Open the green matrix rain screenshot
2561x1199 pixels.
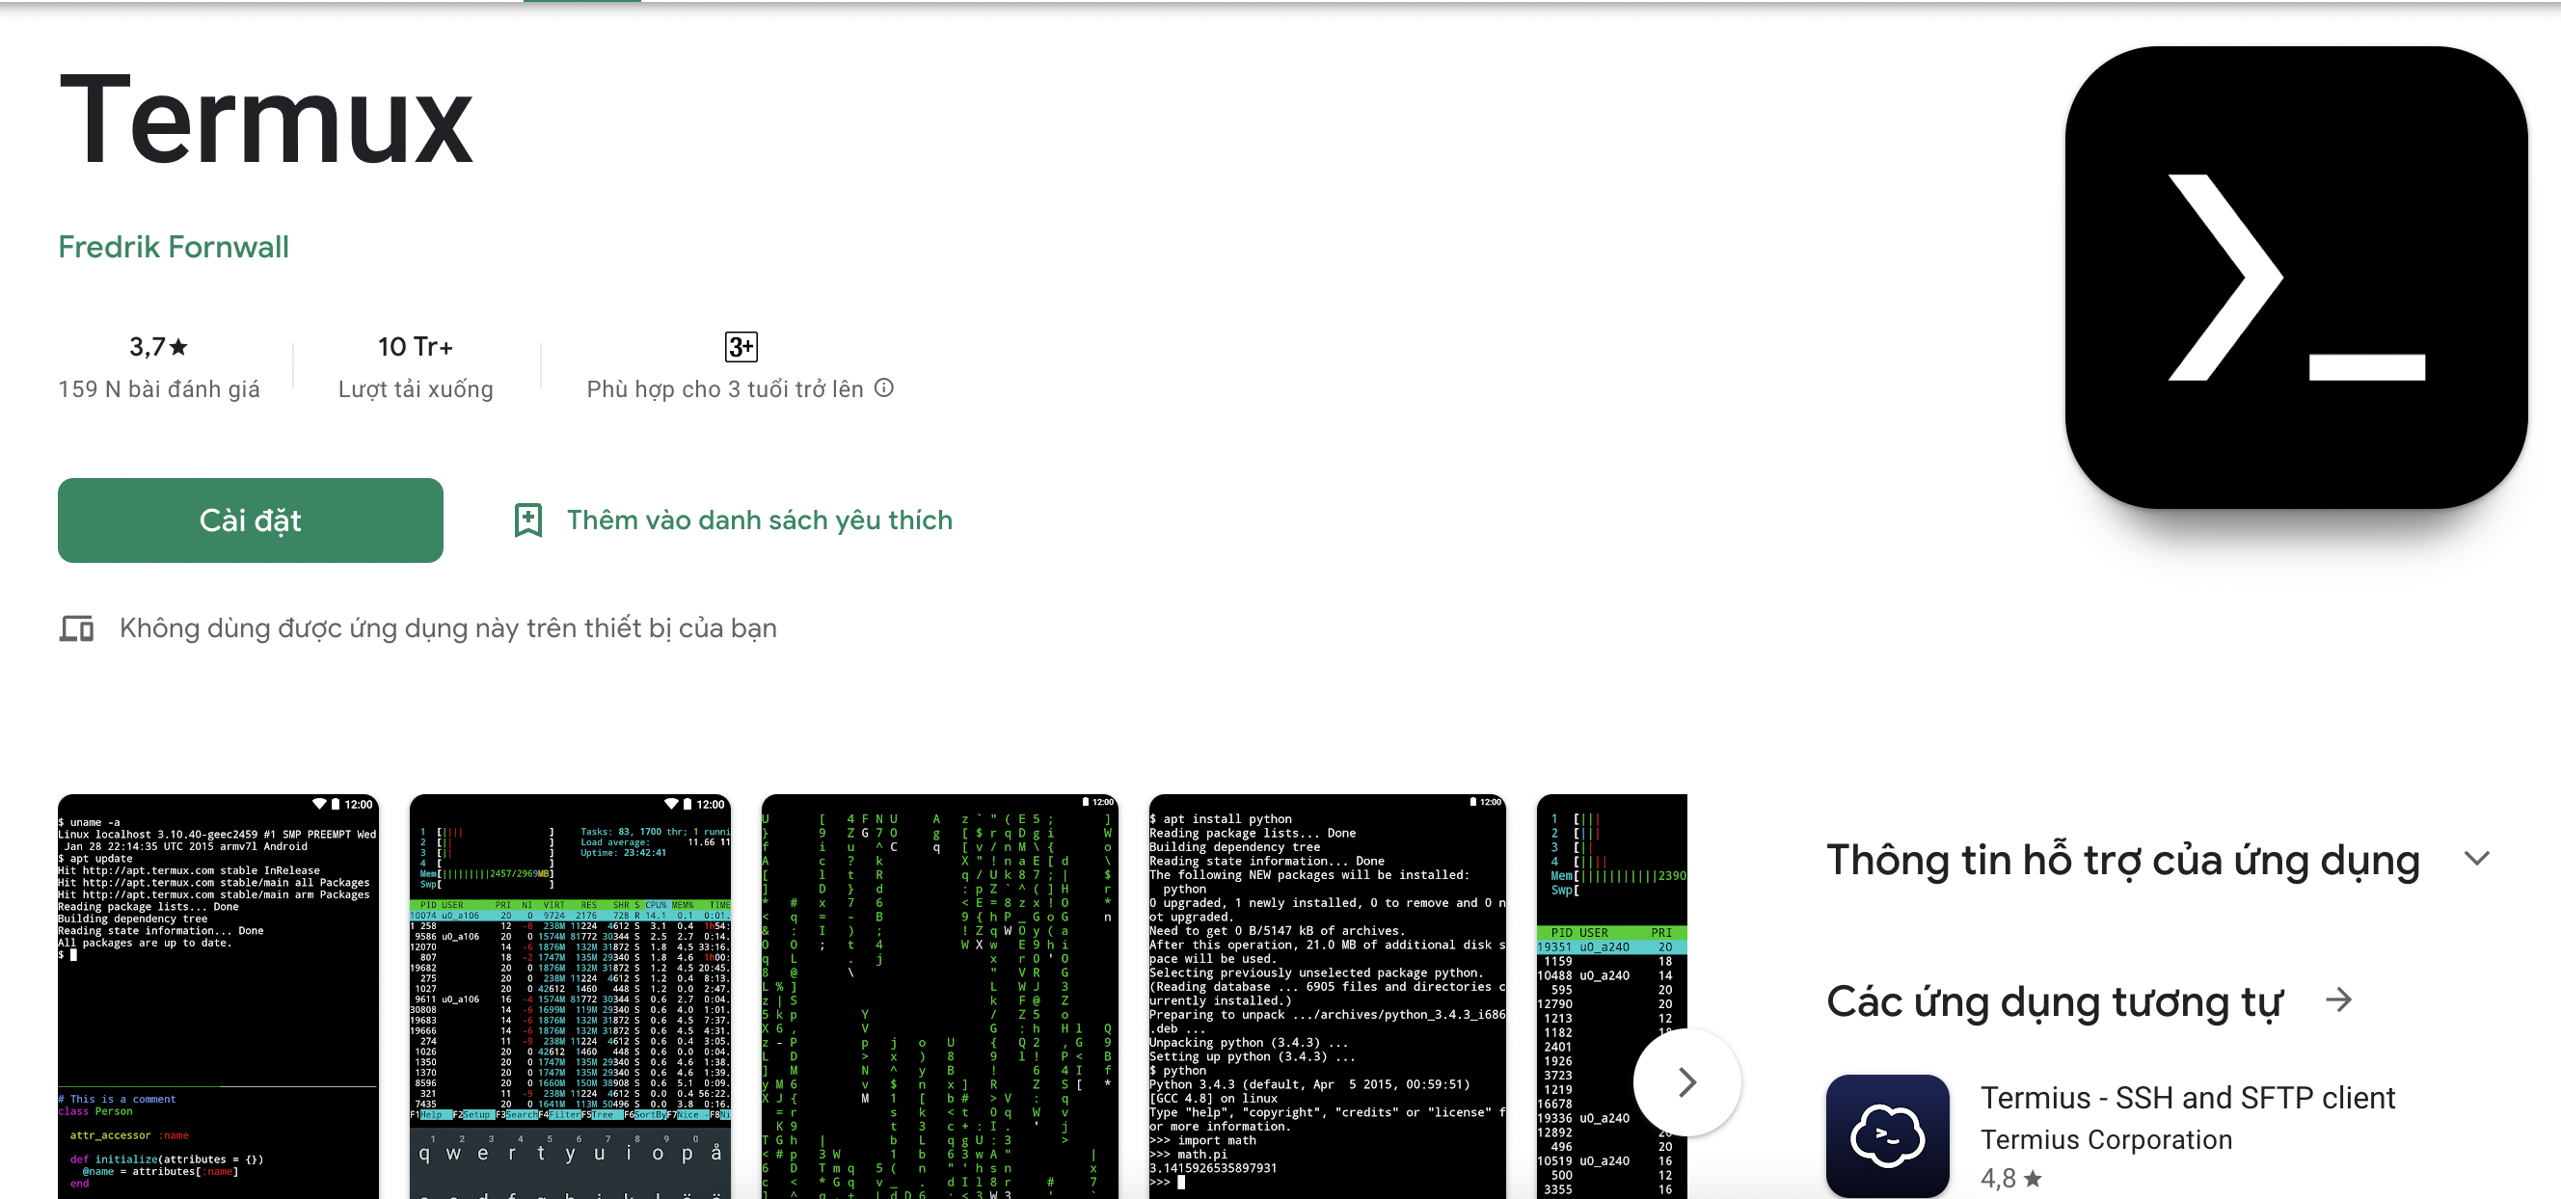[939, 997]
